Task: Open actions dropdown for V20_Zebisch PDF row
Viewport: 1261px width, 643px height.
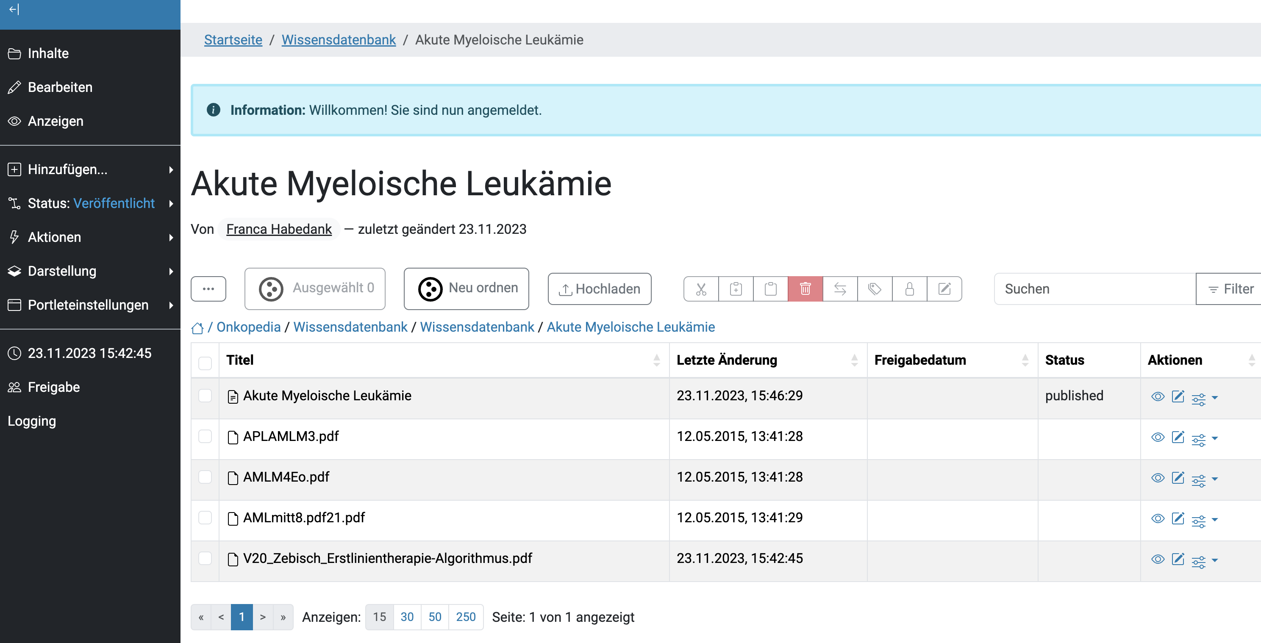Action: point(1205,561)
